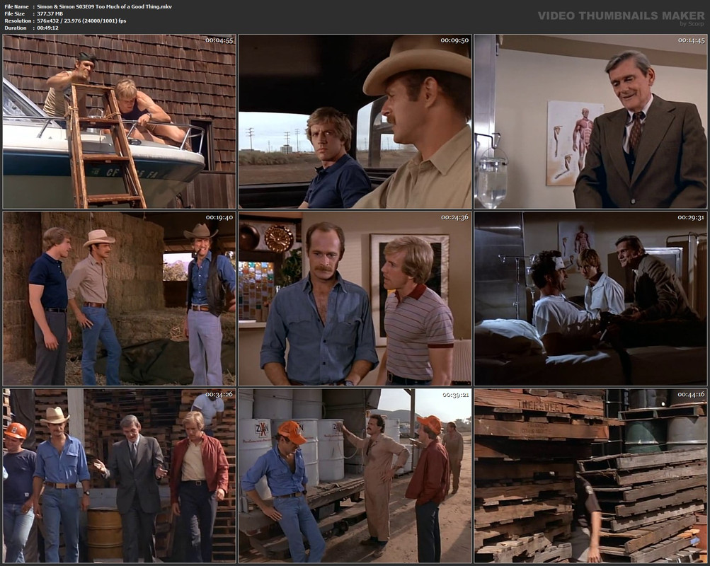Click the file name 'Simon & Simon S03E09 Too Much of a Good Thing.mkv'
Image resolution: width=710 pixels, height=566 pixels.
pos(105,6)
